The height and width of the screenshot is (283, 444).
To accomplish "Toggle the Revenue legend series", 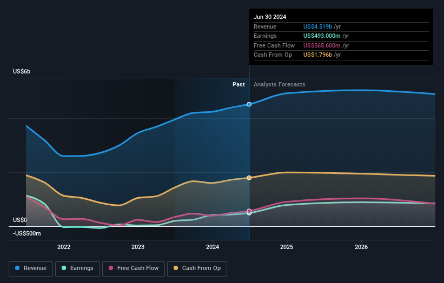I will point(31,268).
